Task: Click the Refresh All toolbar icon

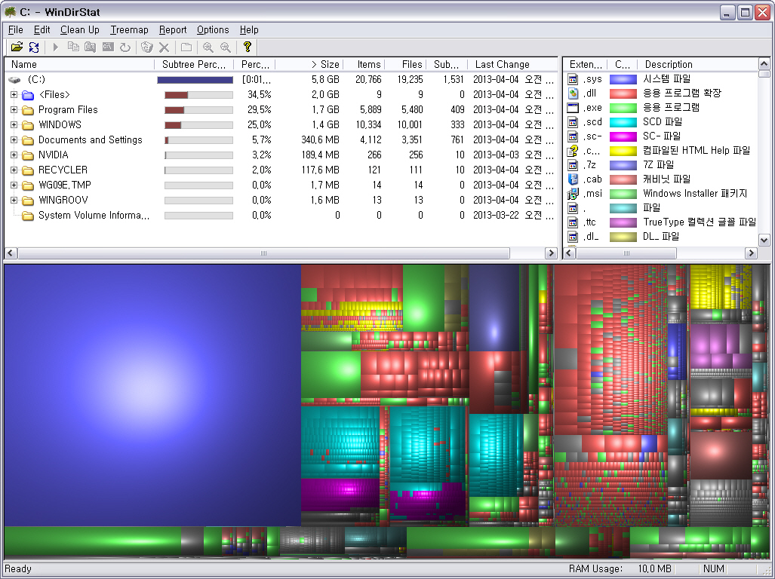Action: click(34, 47)
